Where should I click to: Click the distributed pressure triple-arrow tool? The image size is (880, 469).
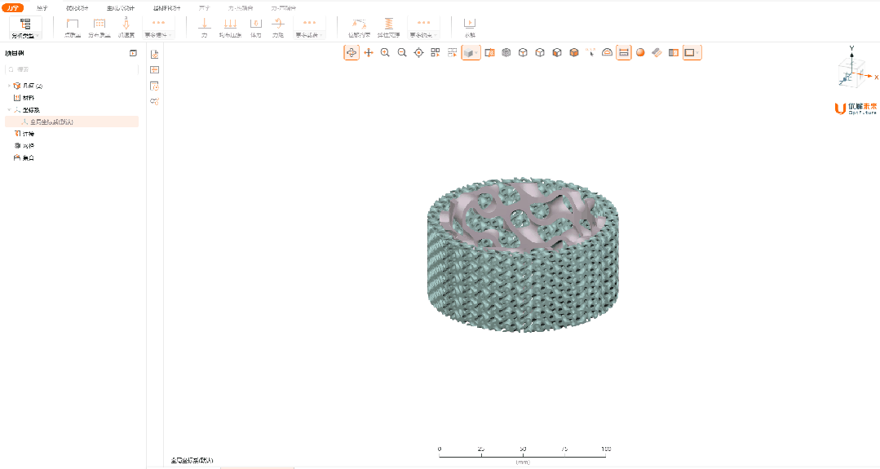[x=230, y=28]
